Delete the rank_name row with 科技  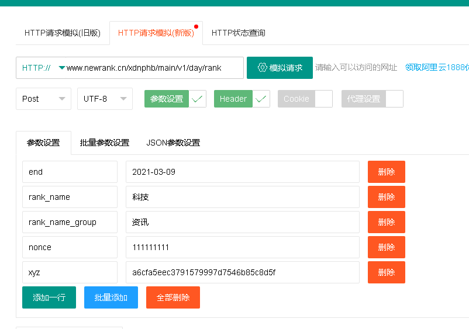coord(387,197)
